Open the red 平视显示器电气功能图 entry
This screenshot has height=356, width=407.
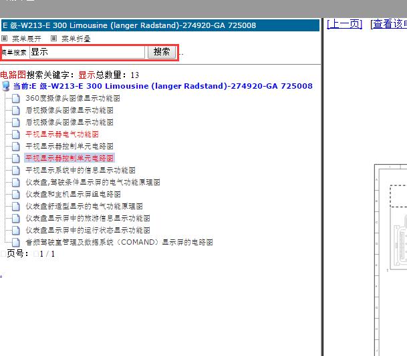62,135
